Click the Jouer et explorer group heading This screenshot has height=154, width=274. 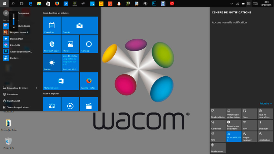[x=51, y=93]
